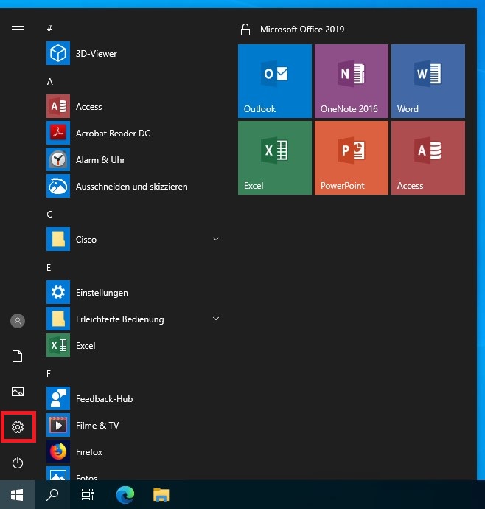The width and height of the screenshot is (485, 509).
Task: Click the Power button icon
Action: click(18, 463)
